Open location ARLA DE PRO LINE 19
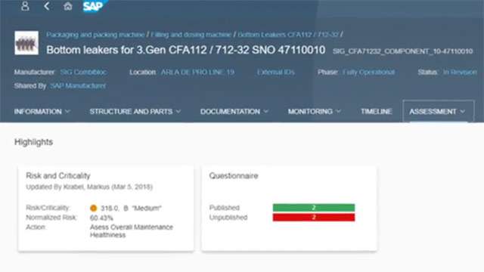The height and width of the screenshot is (272, 484). [197, 73]
